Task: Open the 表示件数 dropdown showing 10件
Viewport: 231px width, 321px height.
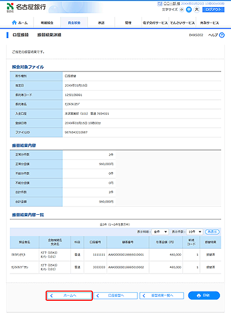Action: pos(195,232)
